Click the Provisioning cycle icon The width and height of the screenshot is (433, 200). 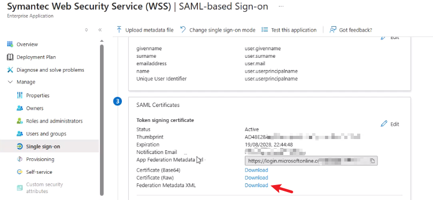click(20, 159)
